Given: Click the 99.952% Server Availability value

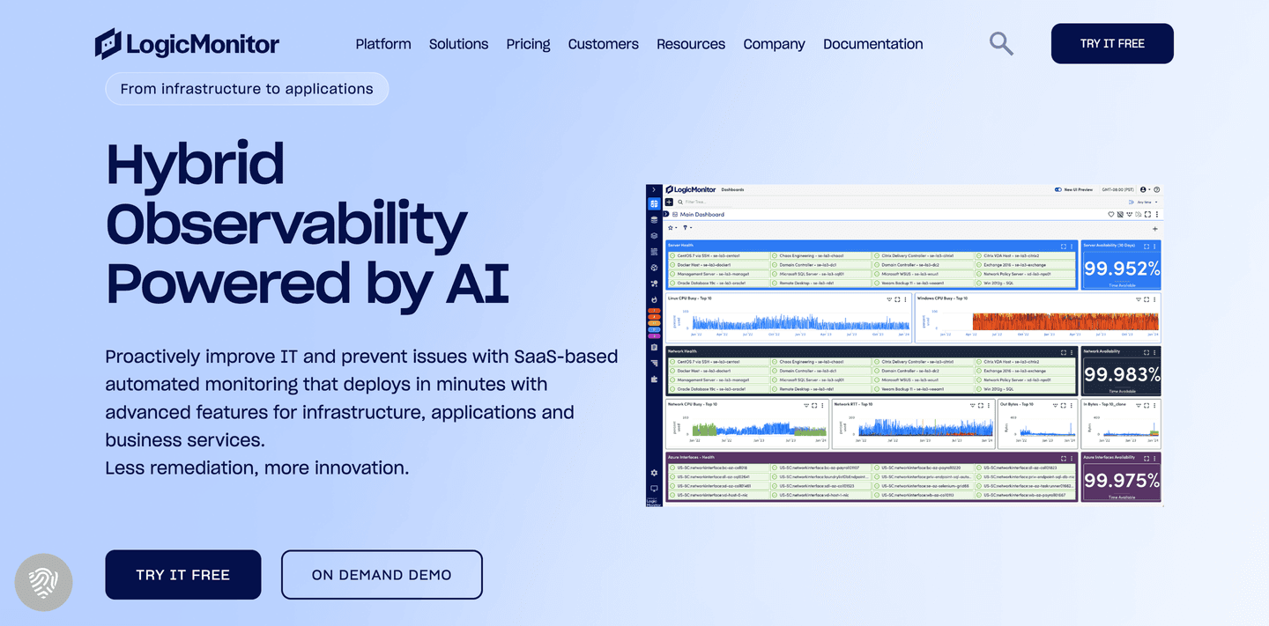Looking at the screenshot, I should (1122, 269).
